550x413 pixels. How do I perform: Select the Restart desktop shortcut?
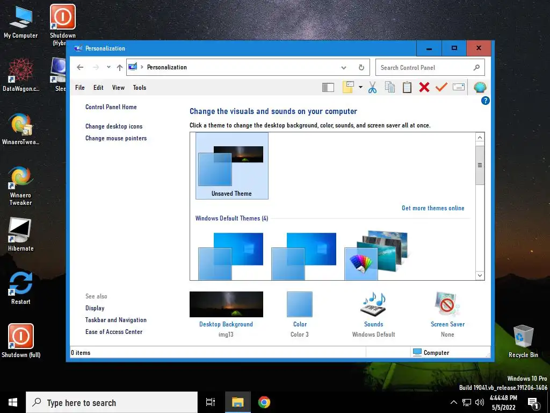pyautogui.click(x=21, y=288)
